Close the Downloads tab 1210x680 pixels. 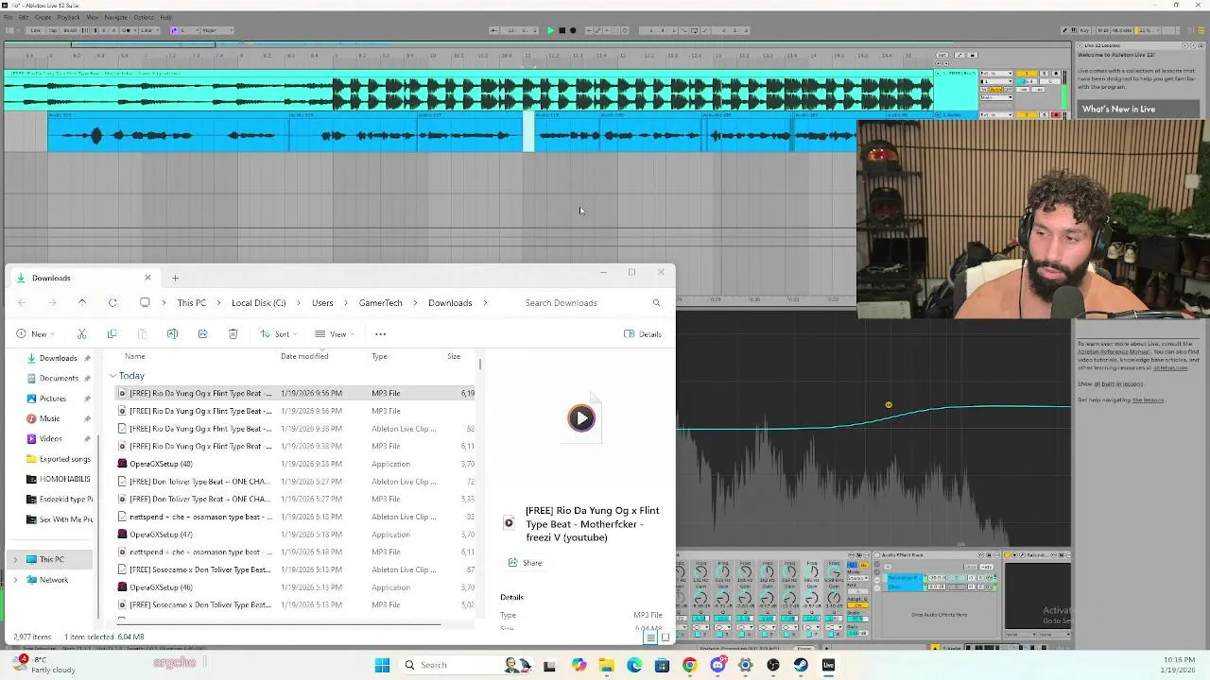tap(147, 277)
